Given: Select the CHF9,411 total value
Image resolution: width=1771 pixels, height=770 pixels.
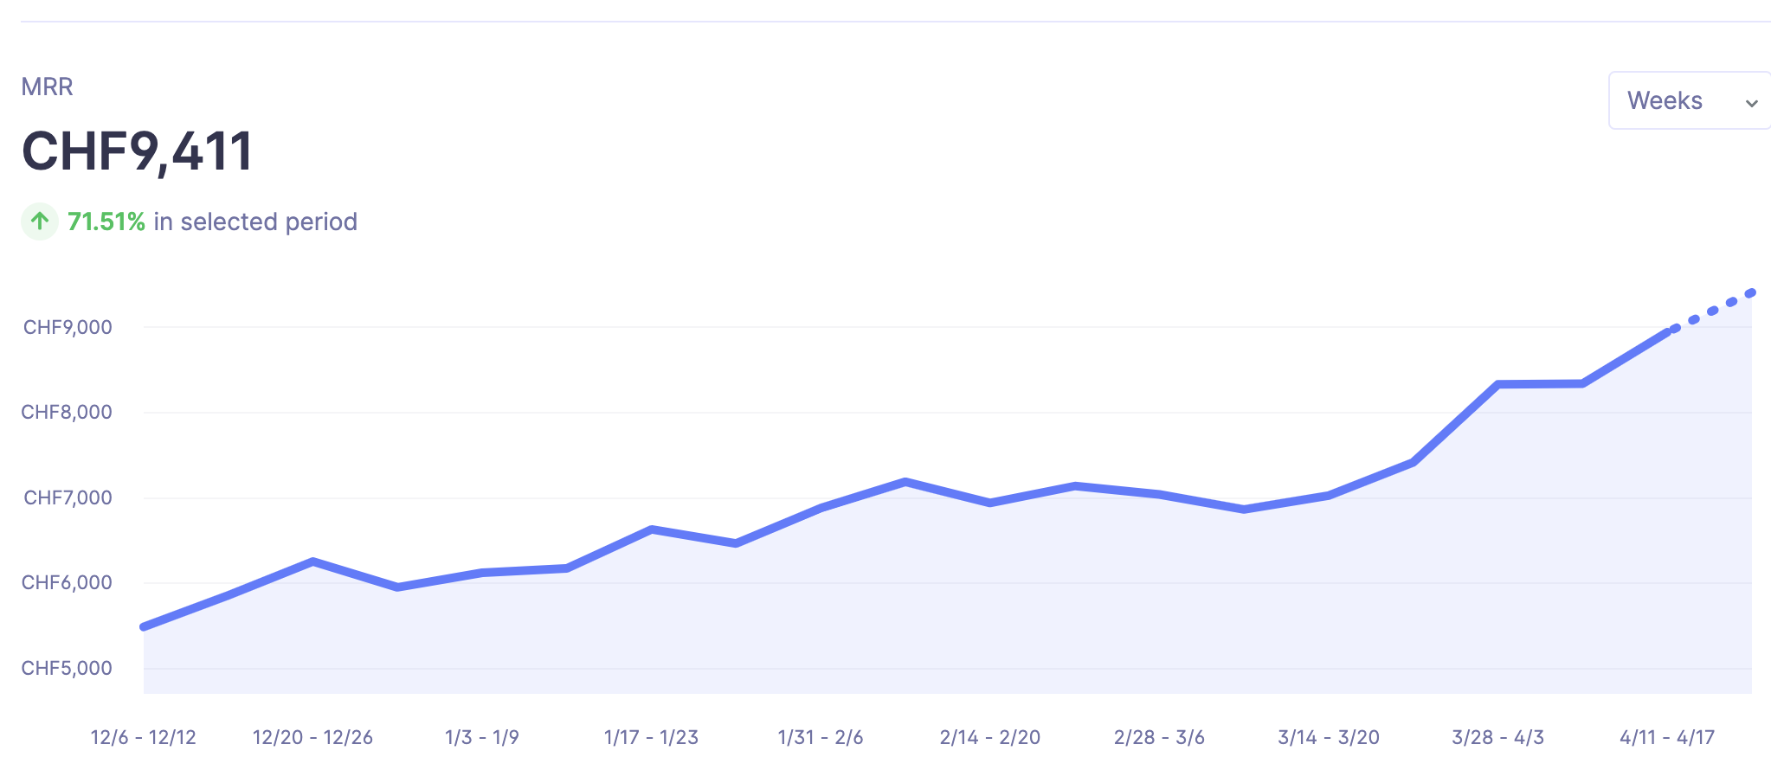Looking at the screenshot, I should pyautogui.click(x=138, y=151).
